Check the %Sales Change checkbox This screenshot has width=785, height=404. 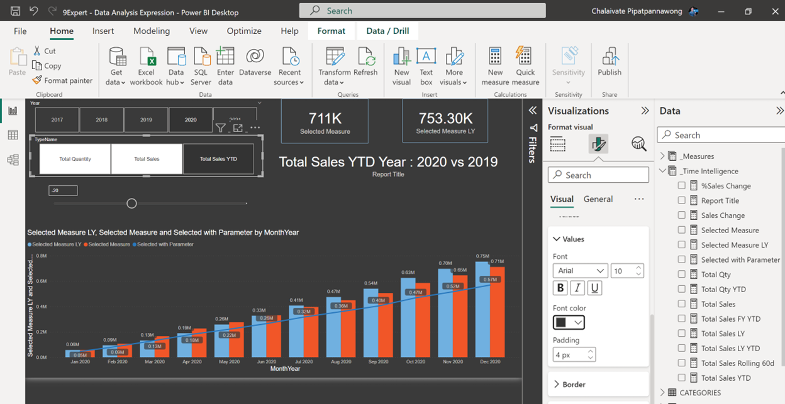pyautogui.click(x=683, y=185)
